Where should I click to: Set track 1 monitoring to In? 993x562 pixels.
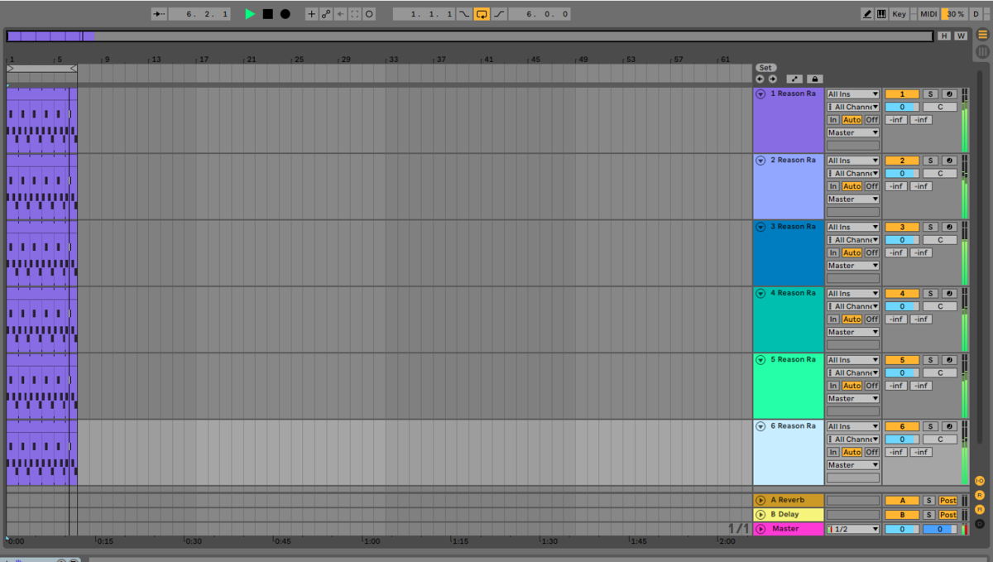tap(833, 120)
